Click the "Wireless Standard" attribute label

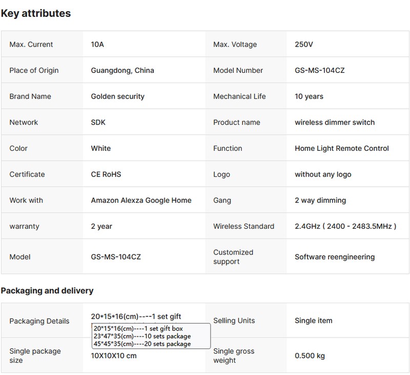click(x=243, y=226)
